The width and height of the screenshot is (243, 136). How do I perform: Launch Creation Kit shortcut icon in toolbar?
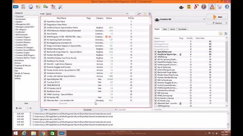pos(181,7)
